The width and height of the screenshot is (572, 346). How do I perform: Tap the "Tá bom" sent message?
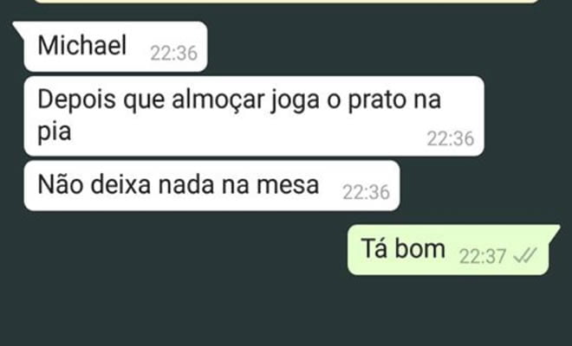448,250
